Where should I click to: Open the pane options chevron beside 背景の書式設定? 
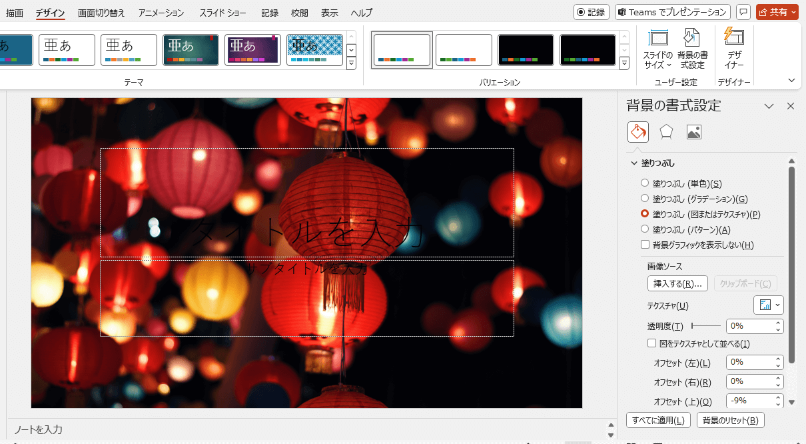coord(769,106)
